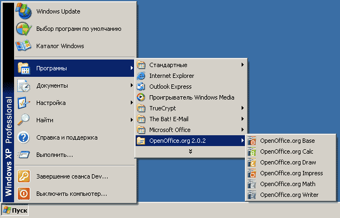Click the Outlook Express icon

pos(141,87)
